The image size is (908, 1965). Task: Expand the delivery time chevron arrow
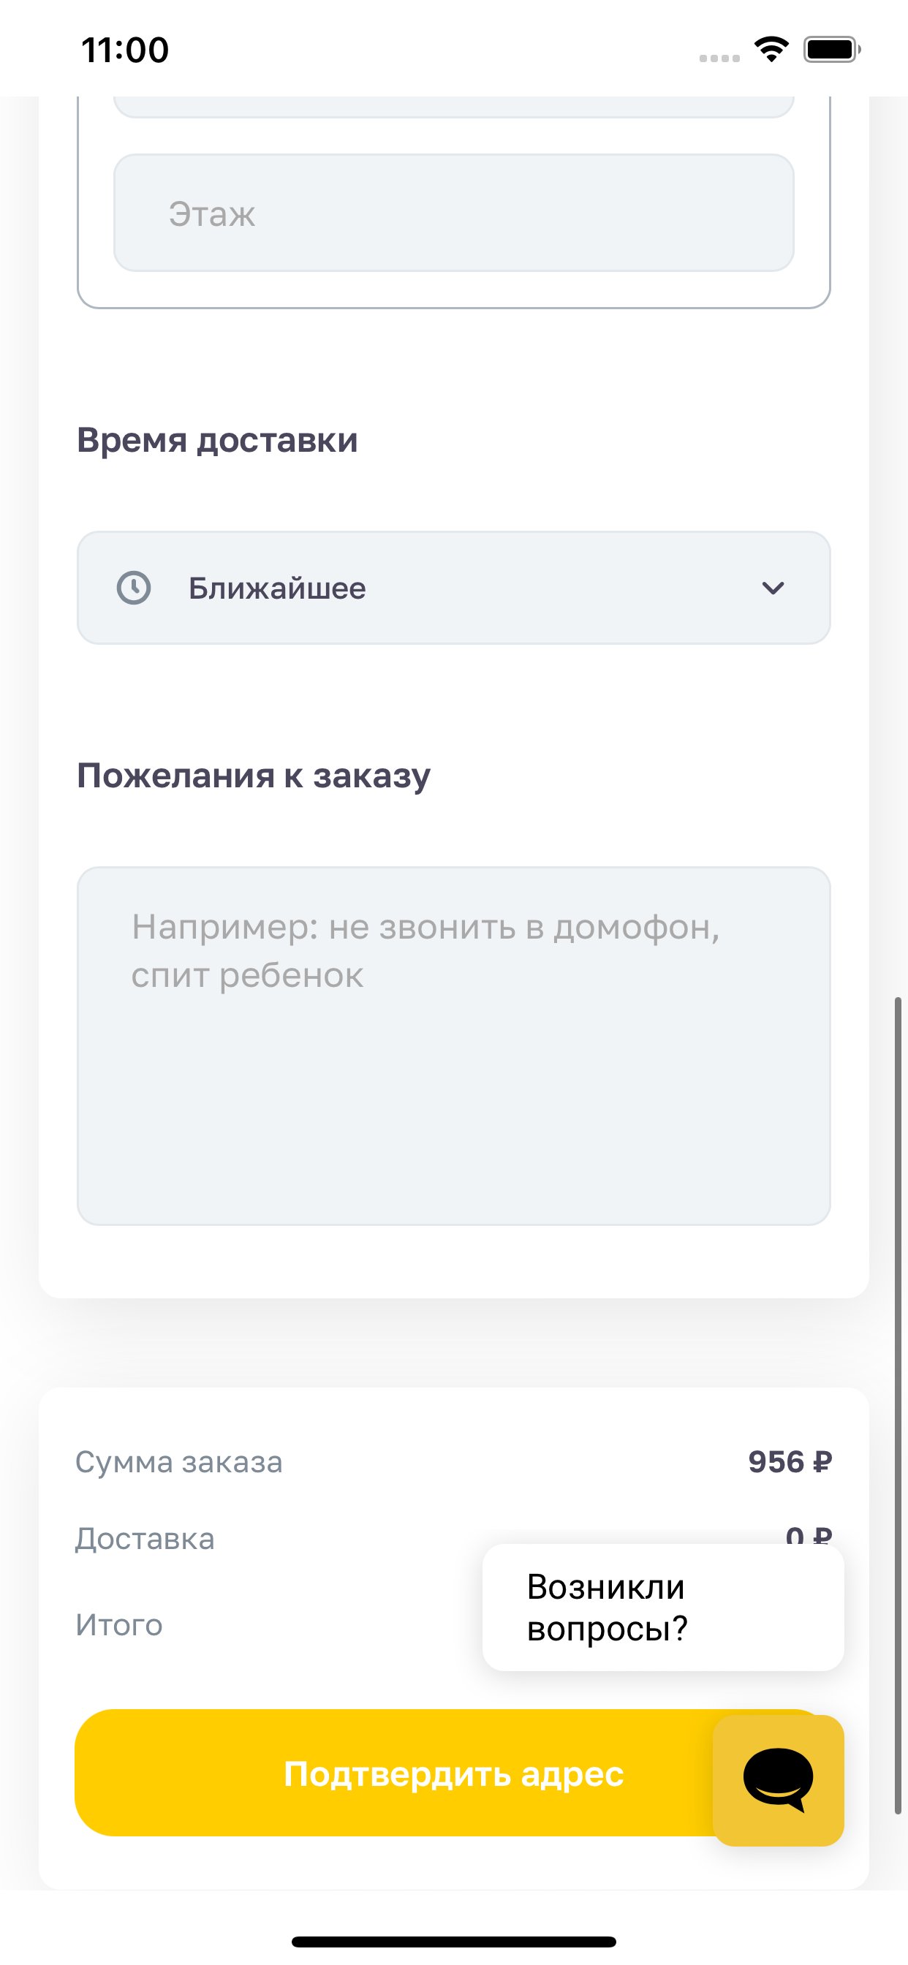point(773,588)
